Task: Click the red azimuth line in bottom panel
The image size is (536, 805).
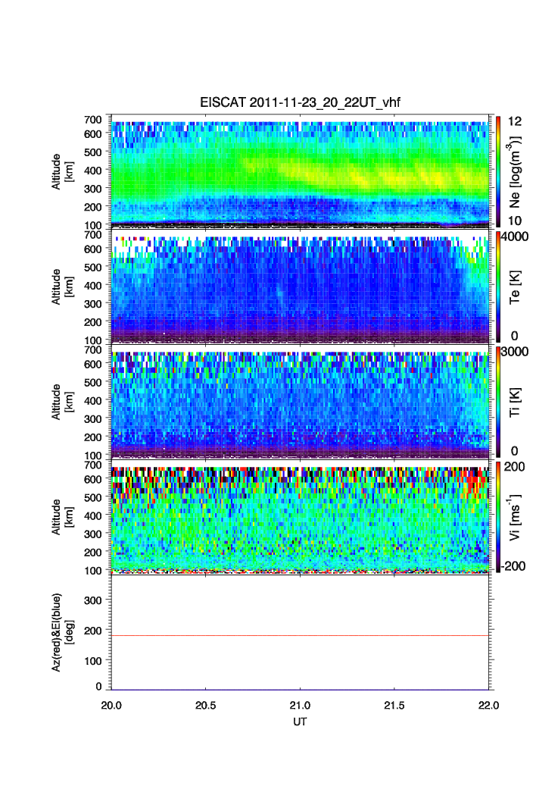Action: [x=300, y=635]
